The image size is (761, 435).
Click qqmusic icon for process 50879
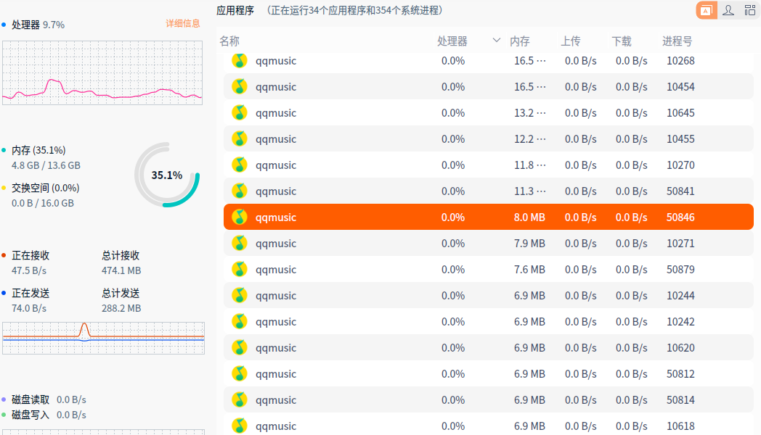240,269
